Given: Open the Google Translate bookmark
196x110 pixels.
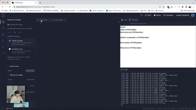Looking at the screenshot, I should (x=68, y=11).
